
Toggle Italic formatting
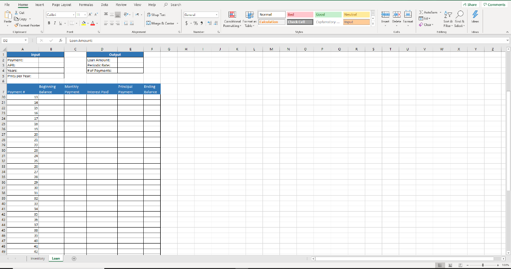(x=54, y=23)
